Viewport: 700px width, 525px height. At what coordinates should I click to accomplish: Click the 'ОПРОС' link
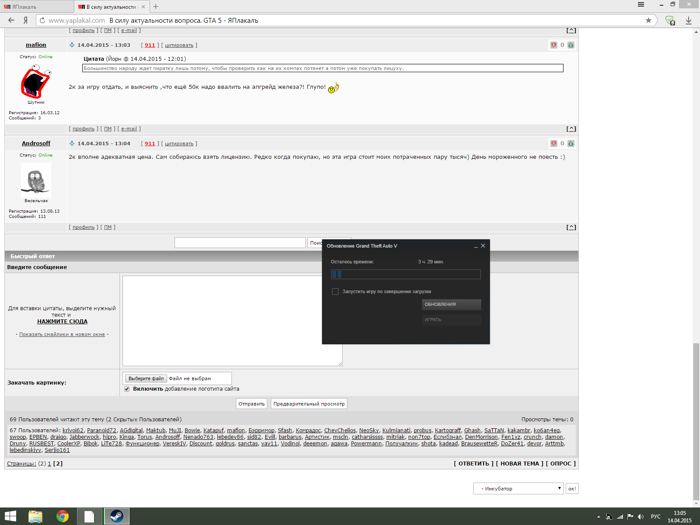point(561,463)
